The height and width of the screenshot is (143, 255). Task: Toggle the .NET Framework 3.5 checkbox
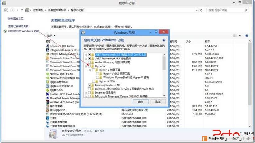[x=90, y=55]
